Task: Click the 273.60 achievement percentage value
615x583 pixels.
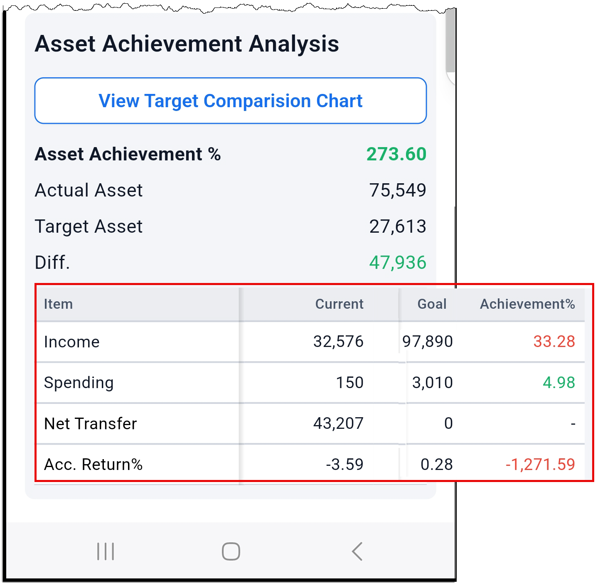Action: coord(396,154)
